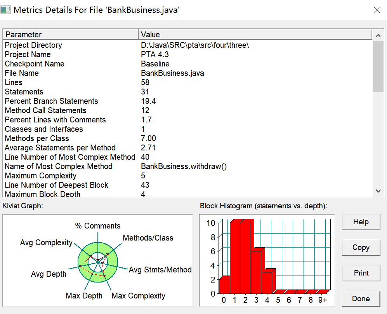The height and width of the screenshot is (314, 387).
Task: Select Percent Branch Statements row
Action: pyautogui.click(x=187, y=101)
